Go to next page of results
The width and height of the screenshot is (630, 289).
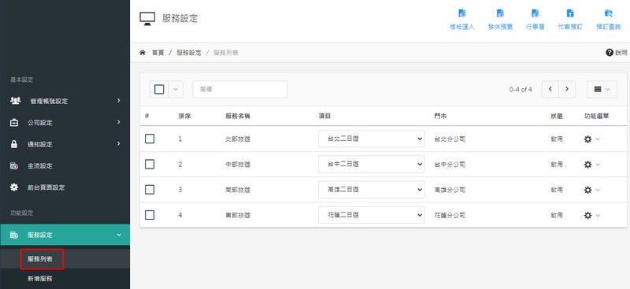point(567,89)
